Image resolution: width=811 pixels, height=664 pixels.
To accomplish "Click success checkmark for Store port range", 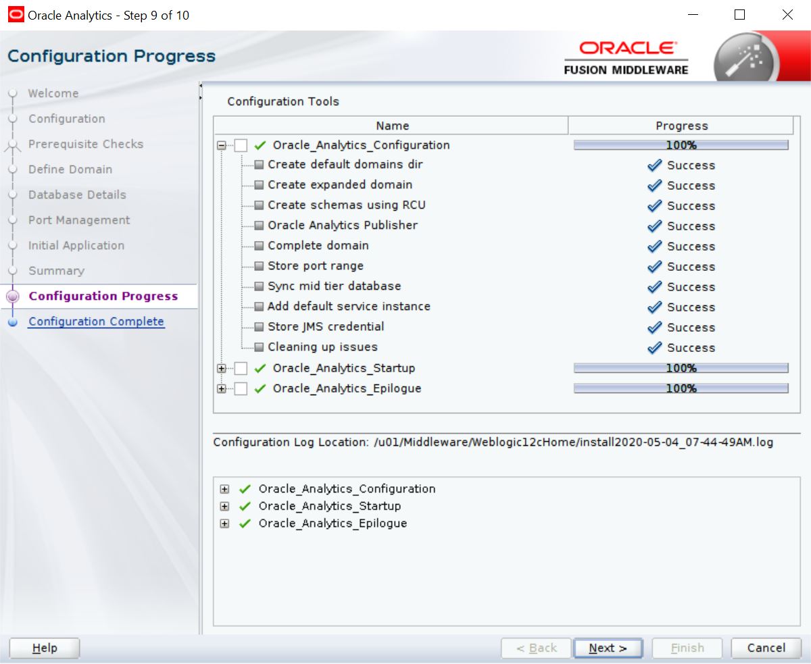I will (x=654, y=267).
